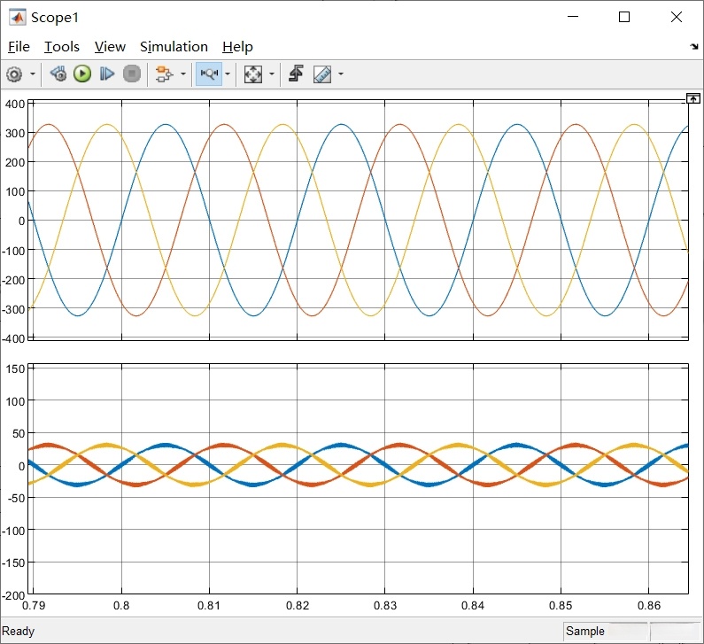The image size is (704, 644).
Task: Click the Stop simulation button
Action: tap(132, 74)
